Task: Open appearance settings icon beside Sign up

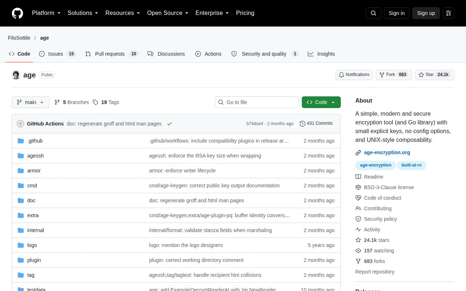Action: 449,13
